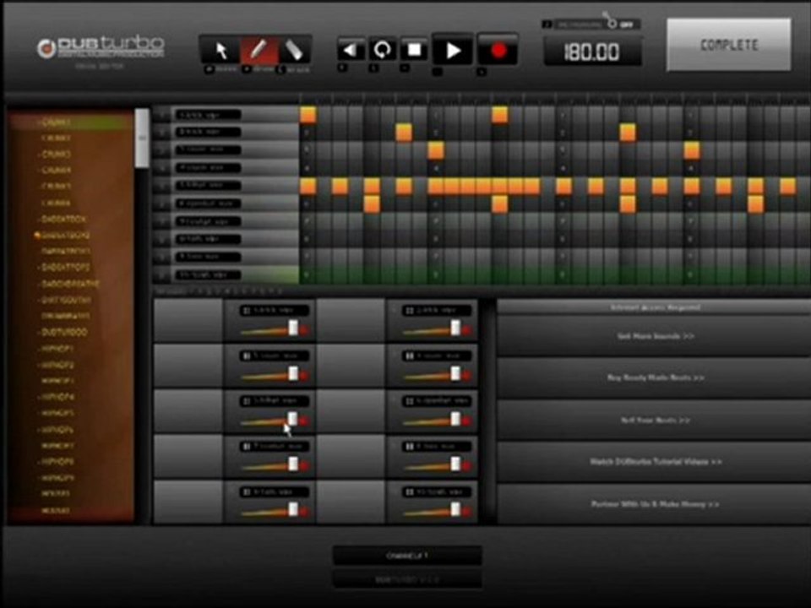Viewport: 811px width, 608px height.
Task: Select the track 3 snare label in sequencer
Action: pos(208,150)
